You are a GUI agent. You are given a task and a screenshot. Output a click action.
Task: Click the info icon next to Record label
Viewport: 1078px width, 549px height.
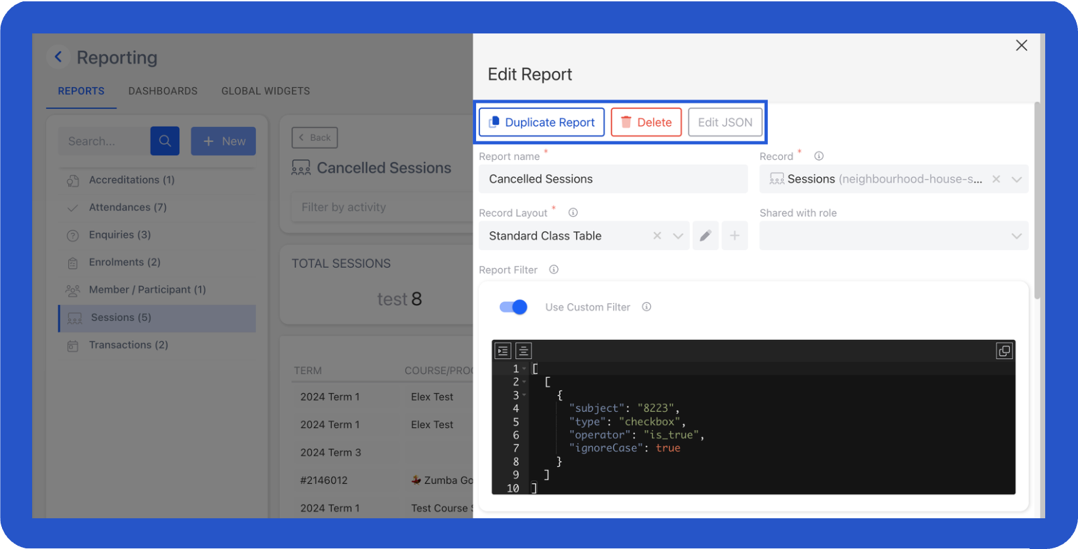pyautogui.click(x=819, y=156)
